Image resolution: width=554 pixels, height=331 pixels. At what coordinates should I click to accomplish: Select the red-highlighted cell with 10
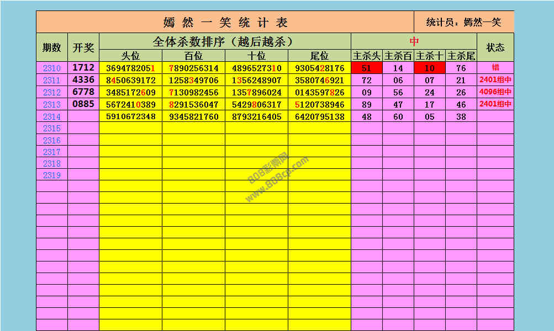tap(430, 68)
